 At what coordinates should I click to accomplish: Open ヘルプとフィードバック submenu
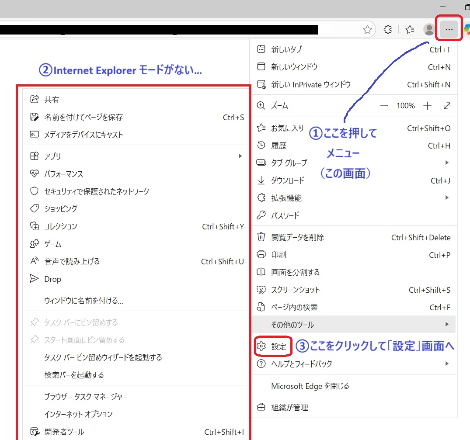pos(302,364)
